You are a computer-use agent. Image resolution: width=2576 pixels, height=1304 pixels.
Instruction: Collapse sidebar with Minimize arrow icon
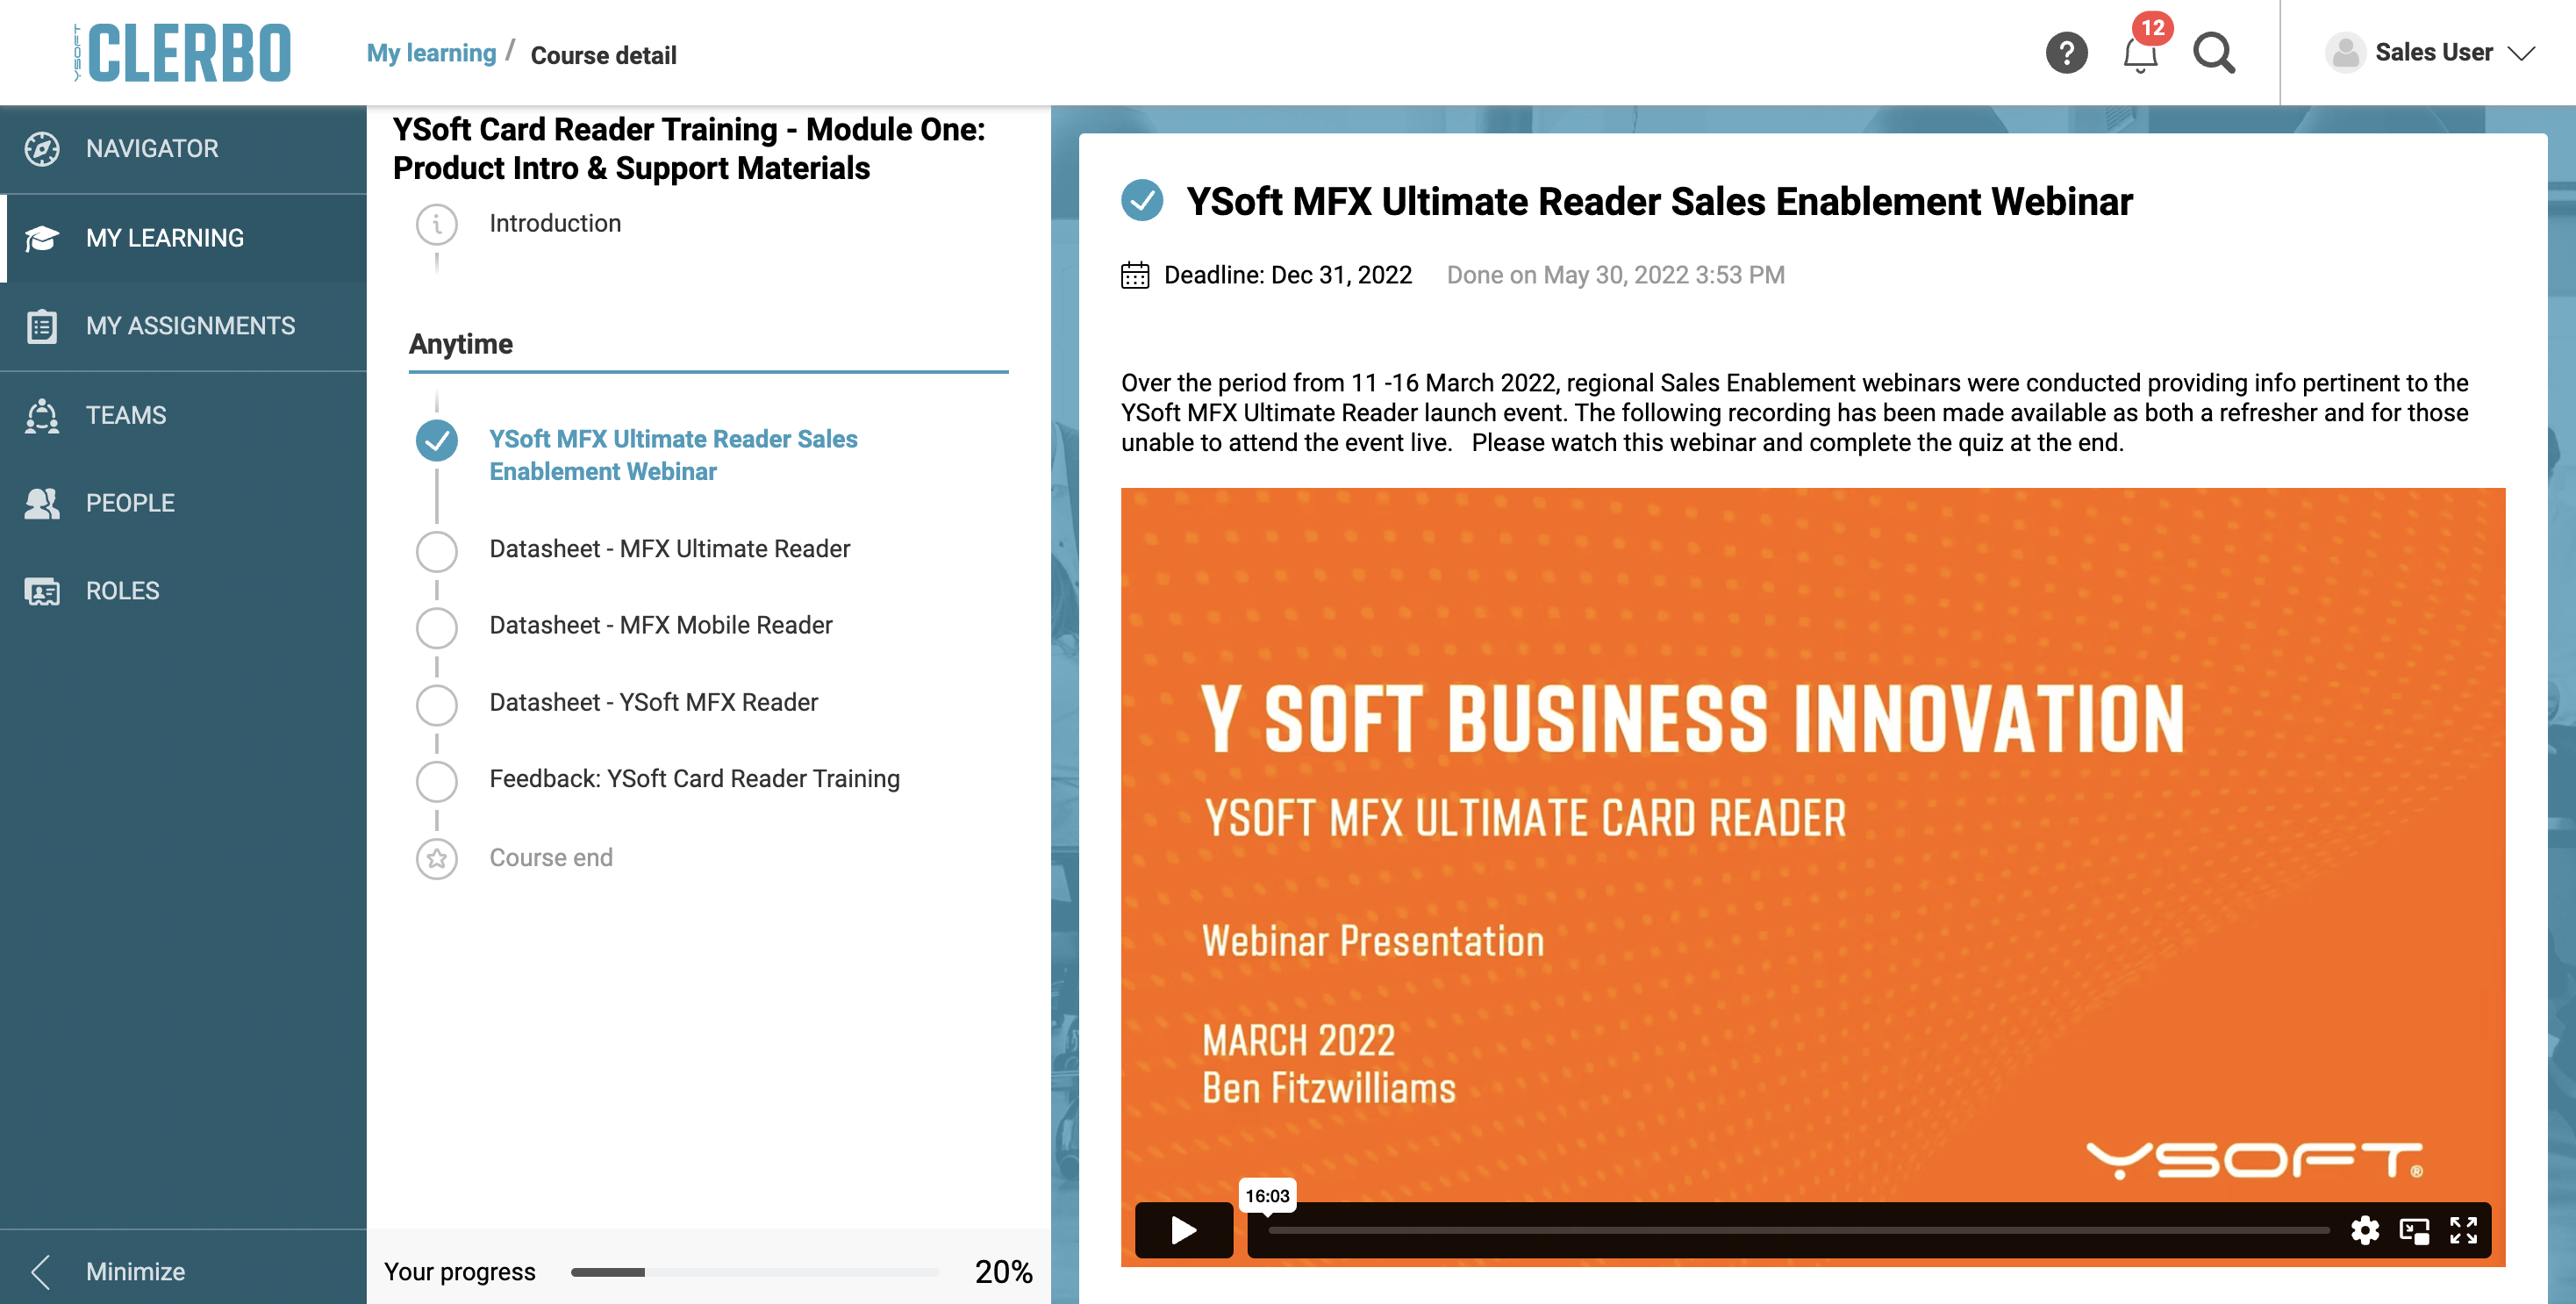point(40,1272)
